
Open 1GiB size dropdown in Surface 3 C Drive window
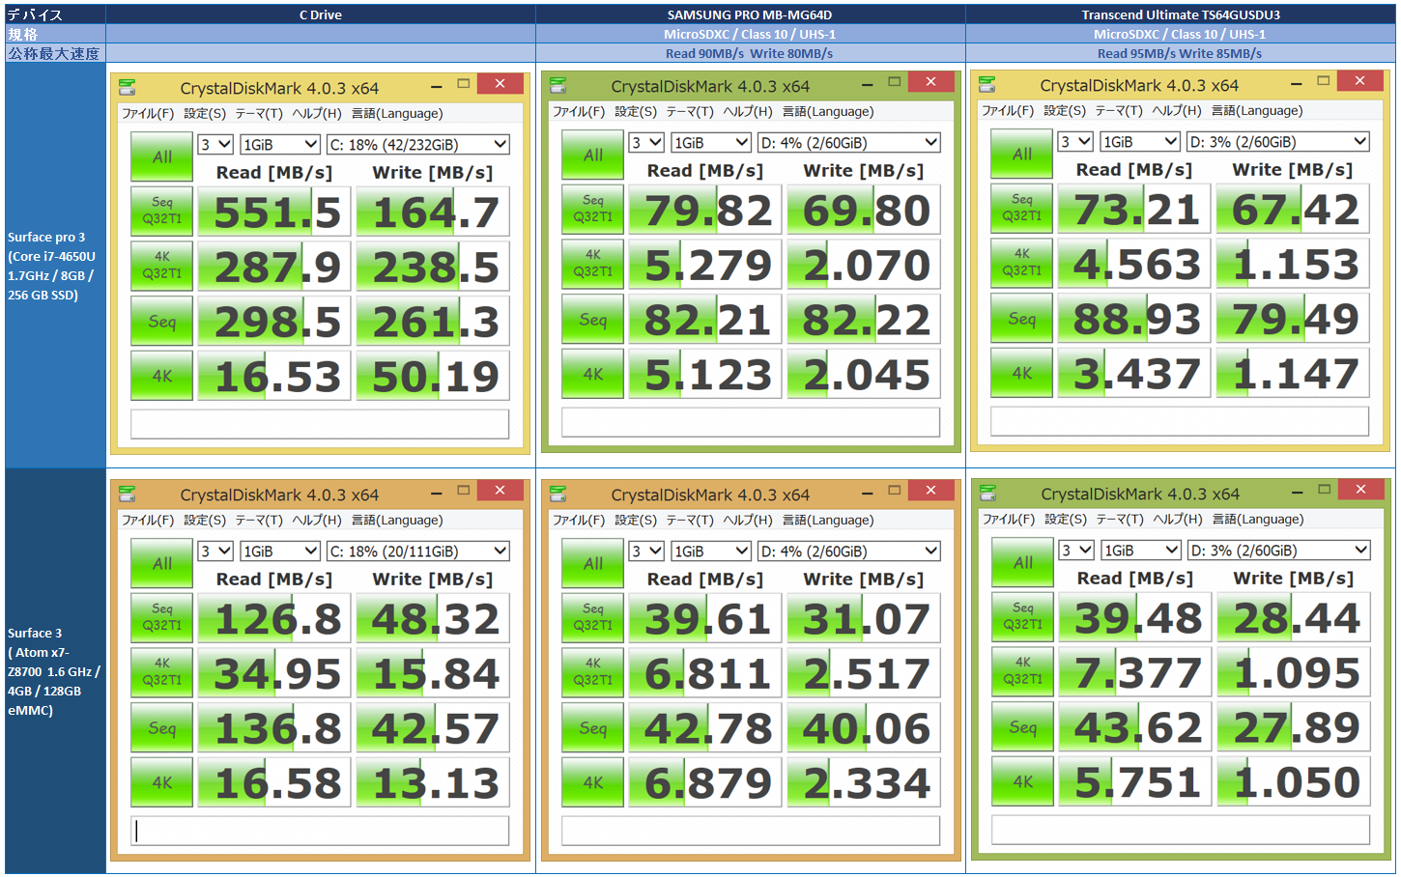point(280,552)
